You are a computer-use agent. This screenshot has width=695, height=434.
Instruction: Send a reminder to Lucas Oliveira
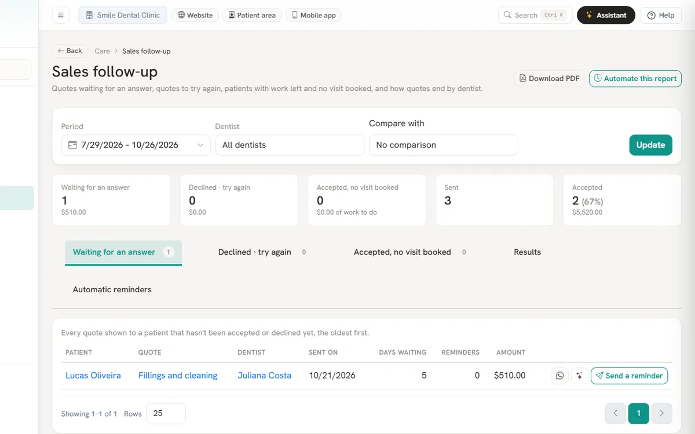pos(629,376)
